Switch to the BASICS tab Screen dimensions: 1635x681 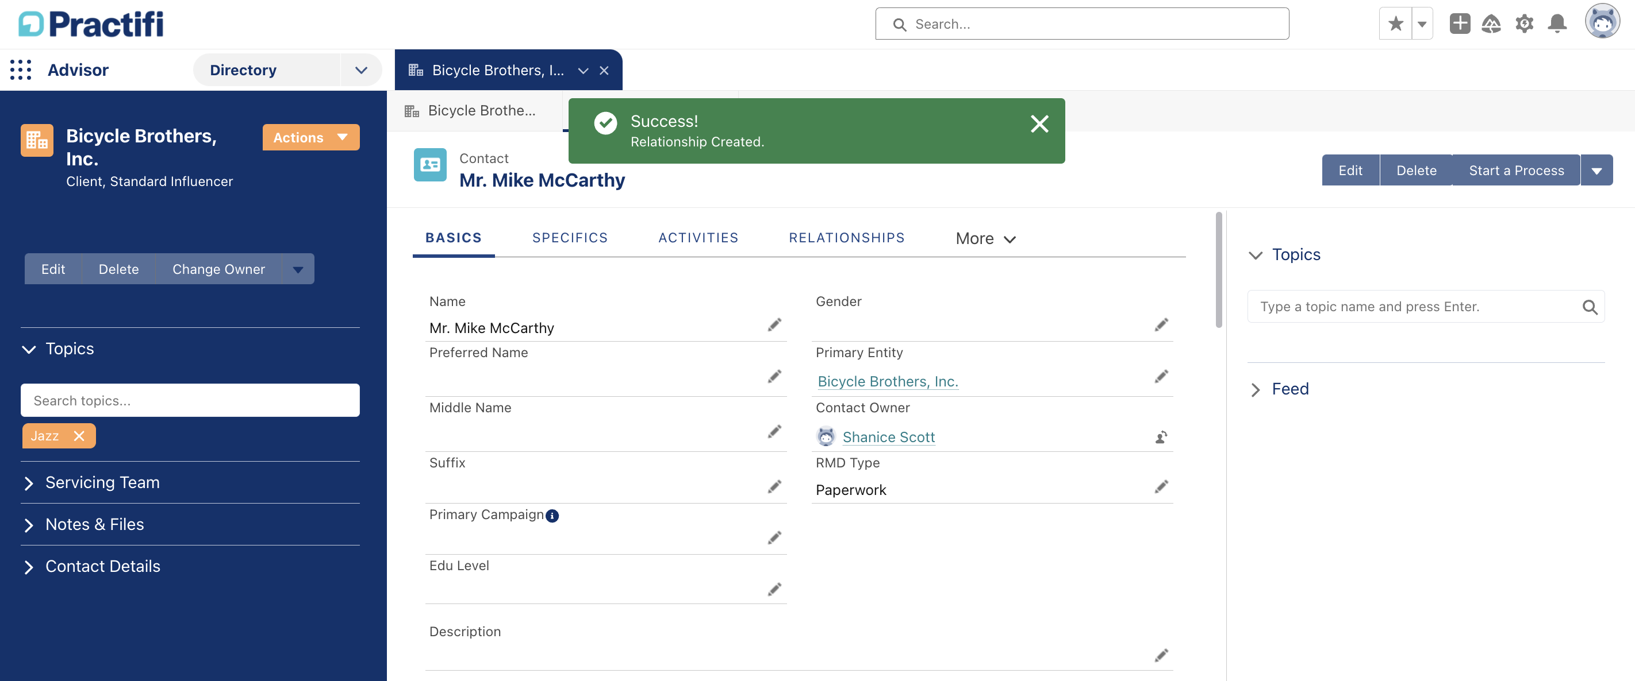pos(453,238)
